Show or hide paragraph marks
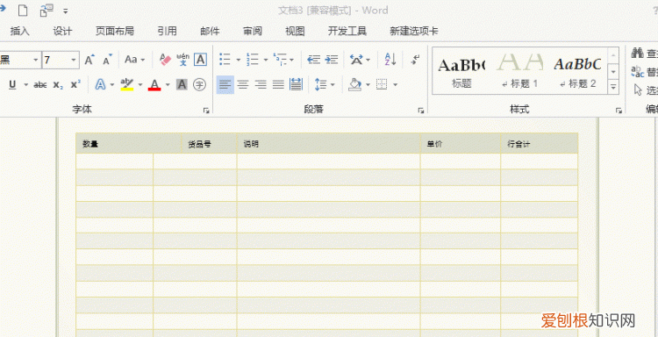The width and height of the screenshot is (658, 337). click(415, 60)
